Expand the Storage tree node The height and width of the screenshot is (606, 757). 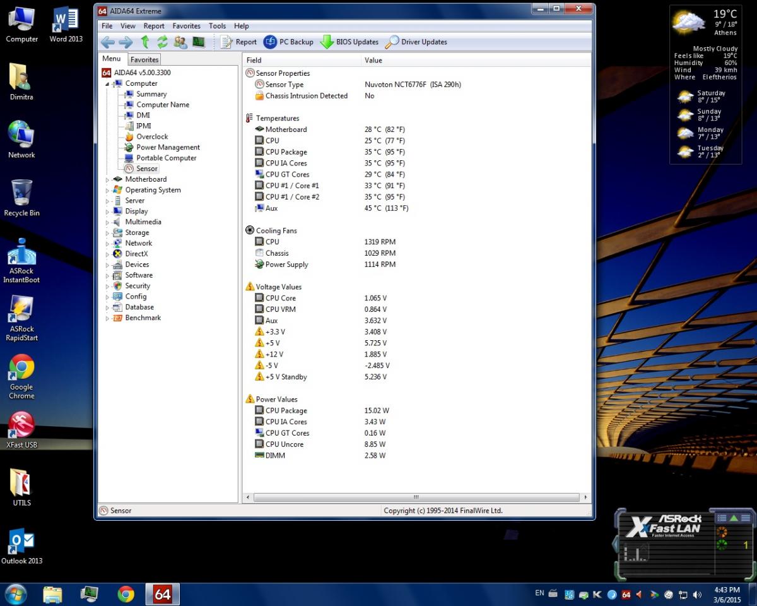click(x=108, y=233)
